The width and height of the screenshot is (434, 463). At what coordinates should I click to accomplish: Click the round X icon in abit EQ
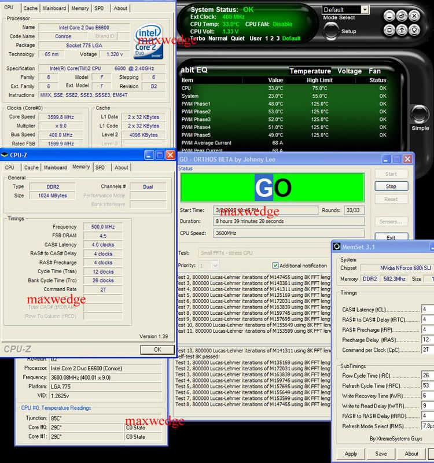pyautogui.click(x=414, y=16)
